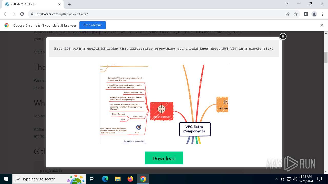This screenshot has height=184, width=328.
Task: Dismiss the default browser notification bar
Action: point(322,25)
